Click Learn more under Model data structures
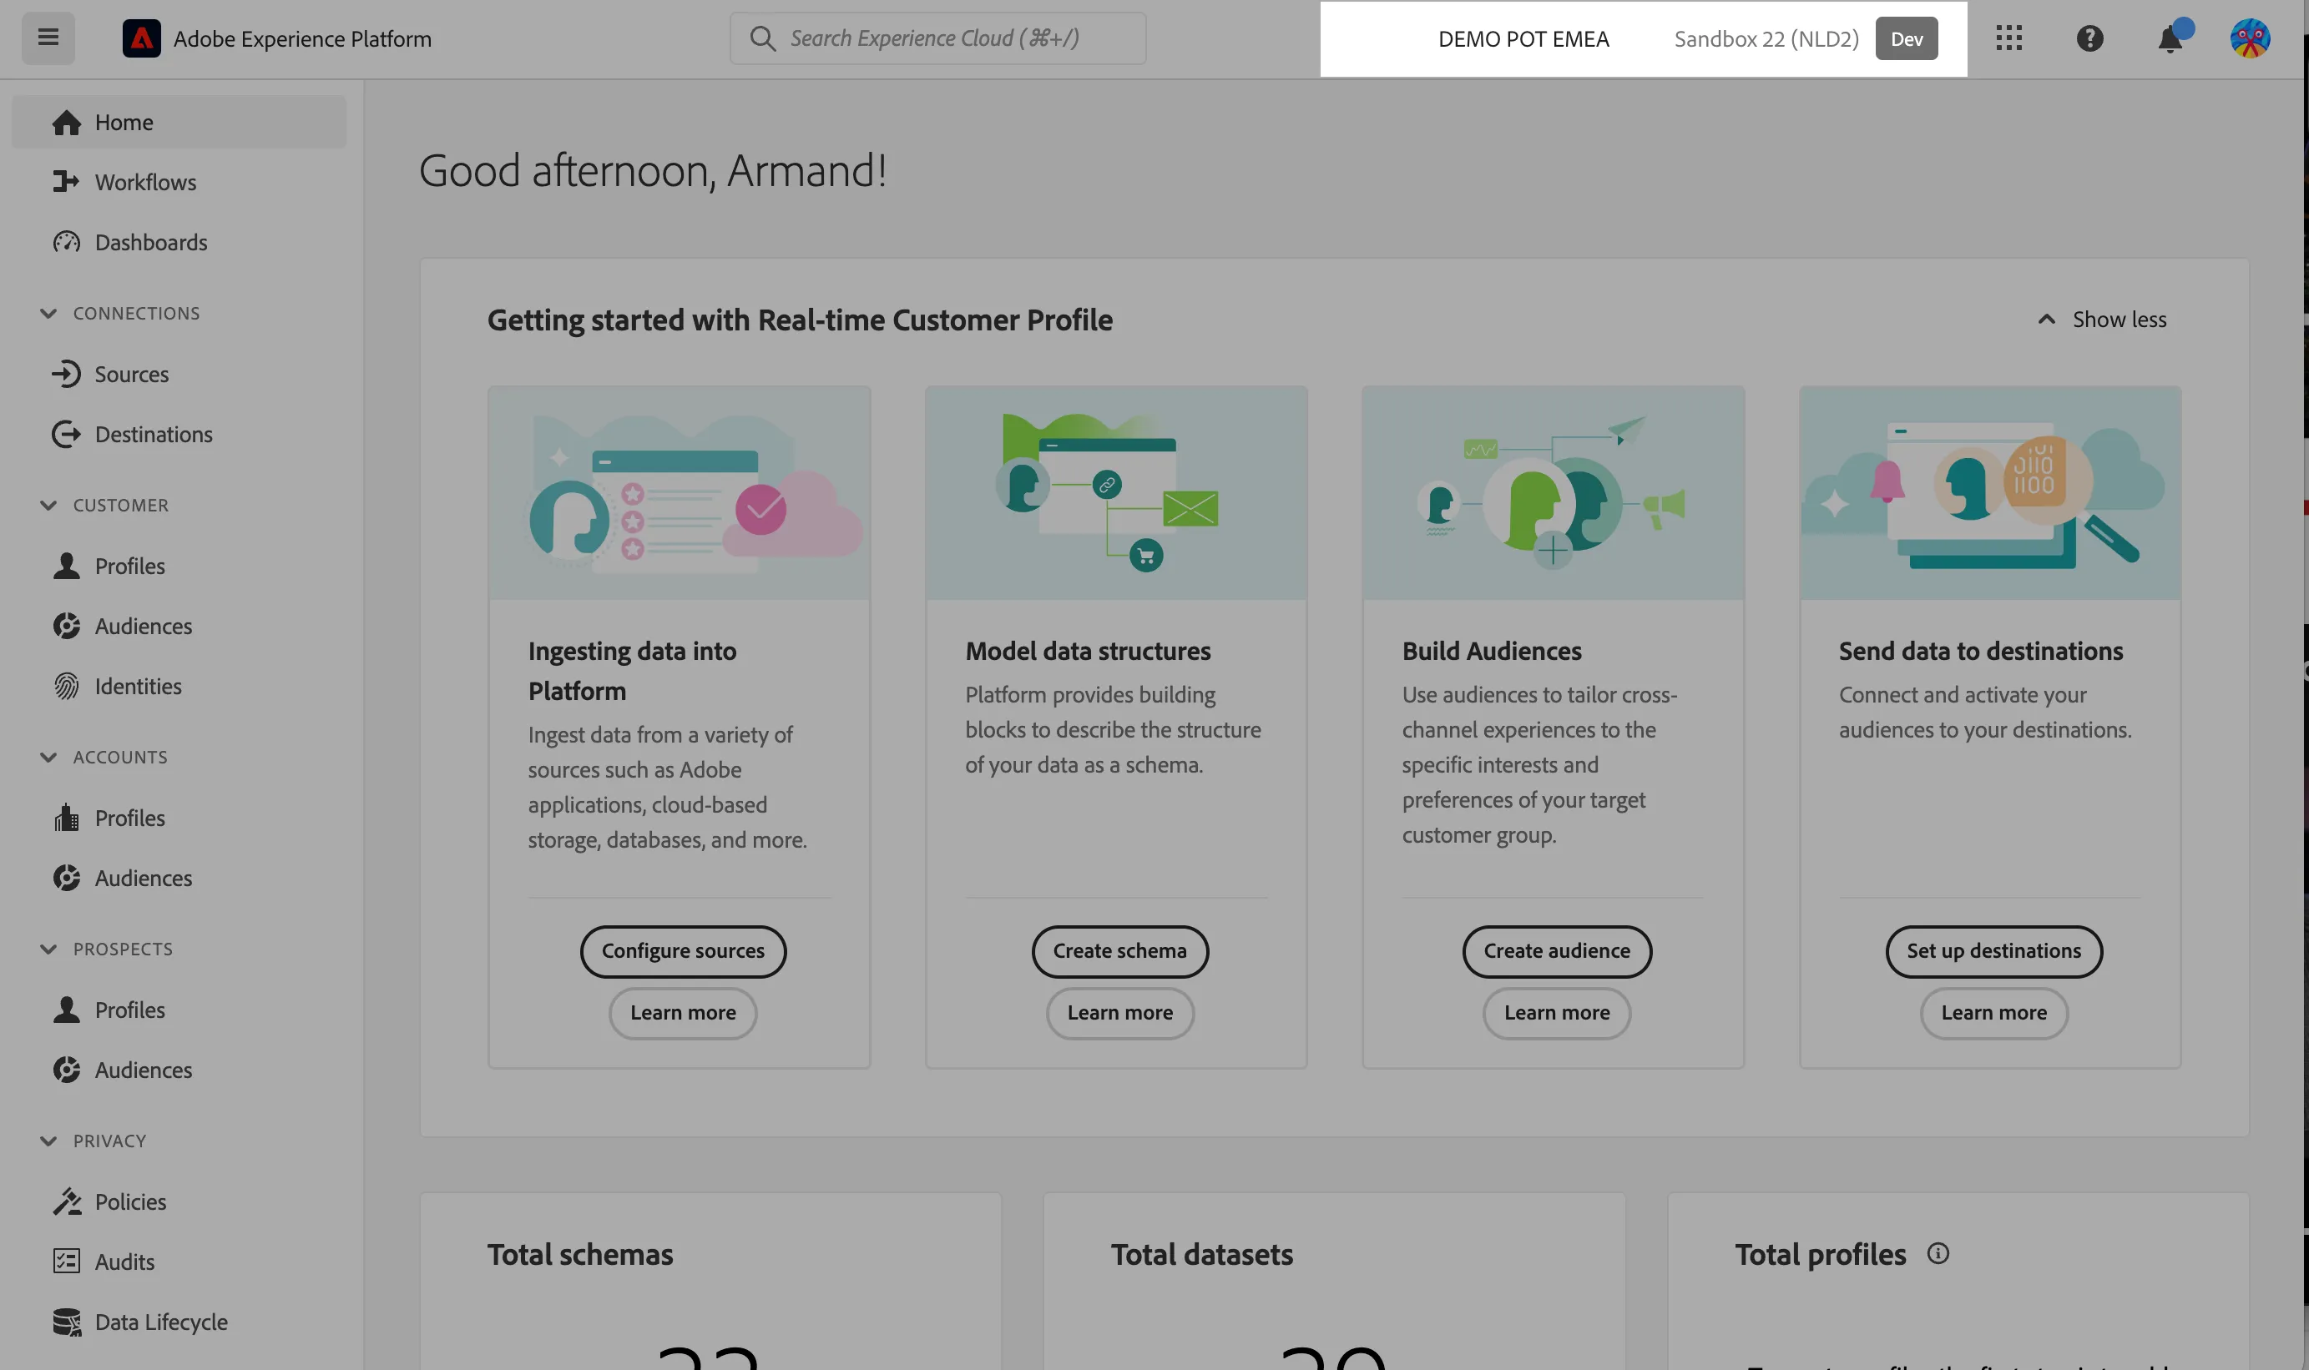The width and height of the screenshot is (2309, 1370). click(x=1119, y=1013)
